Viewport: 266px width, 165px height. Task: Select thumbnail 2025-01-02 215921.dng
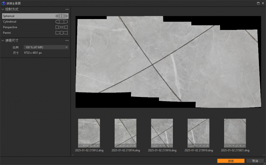(x=235, y=133)
